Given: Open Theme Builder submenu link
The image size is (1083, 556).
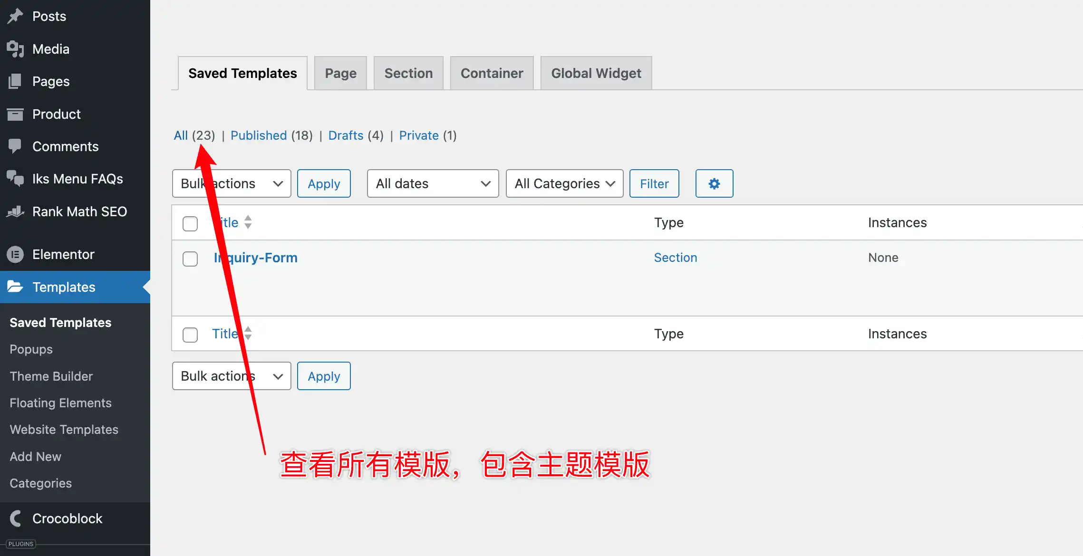Looking at the screenshot, I should pyautogui.click(x=51, y=376).
